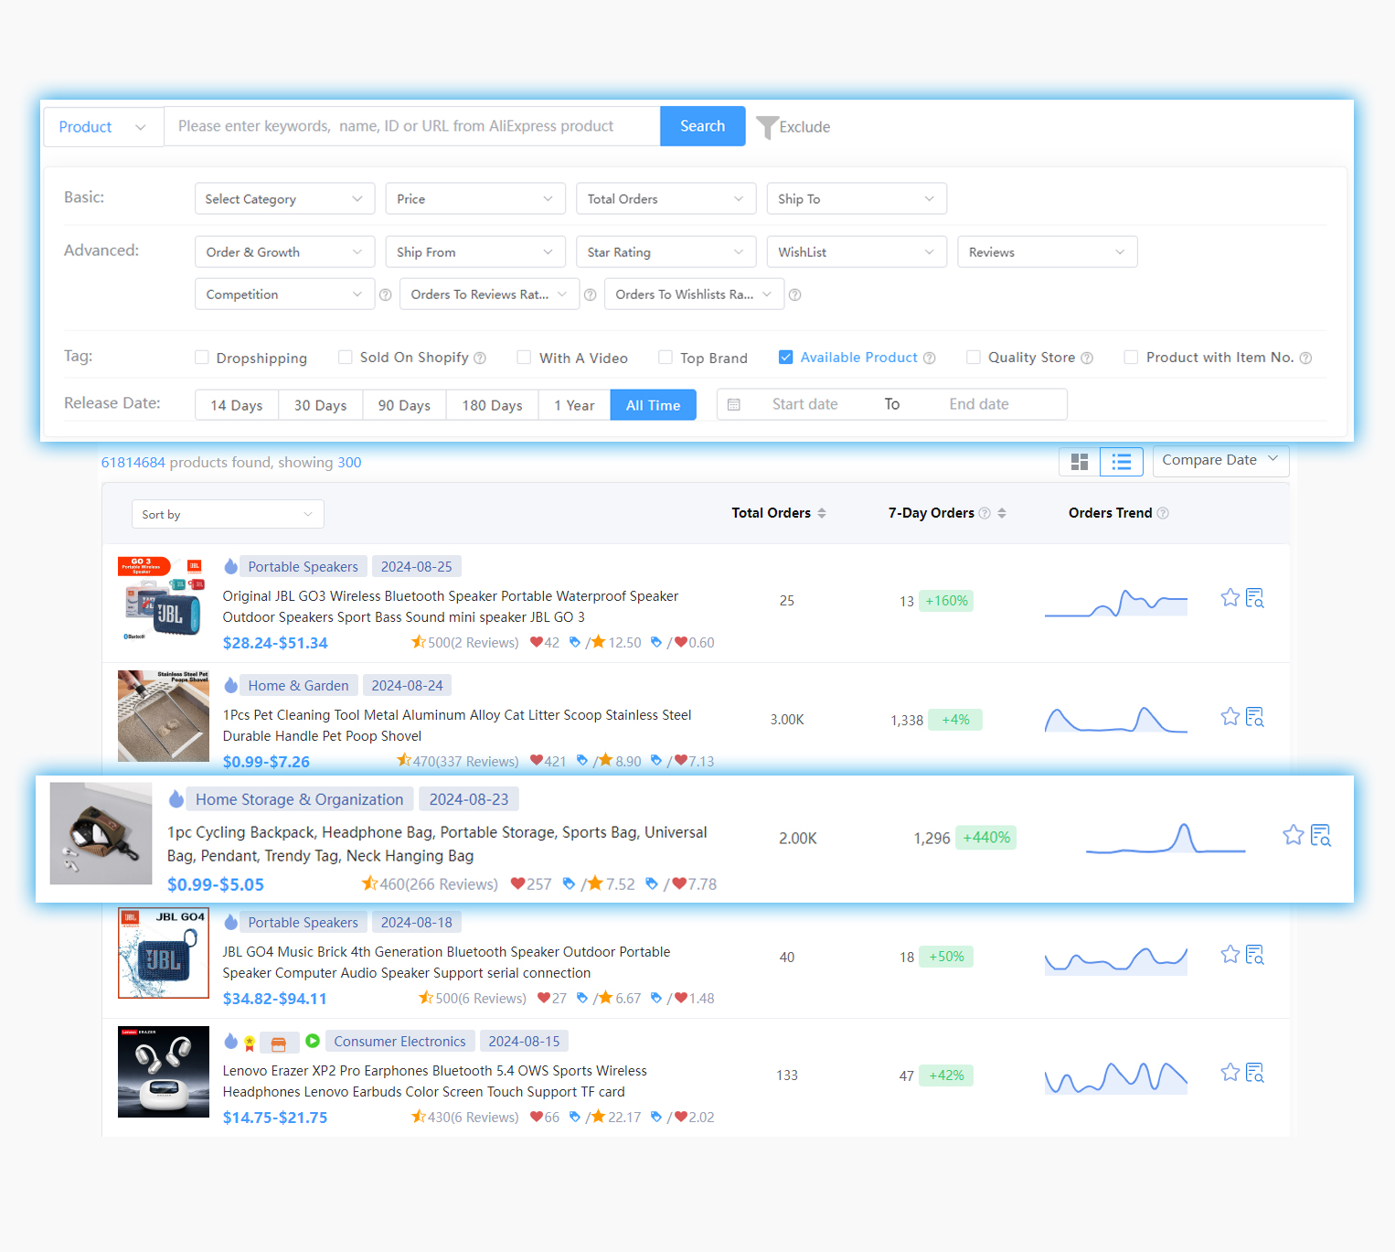1395x1252 pixels.
Task: Expand the Compare Date dropdown
Action: pos(1220,460)
